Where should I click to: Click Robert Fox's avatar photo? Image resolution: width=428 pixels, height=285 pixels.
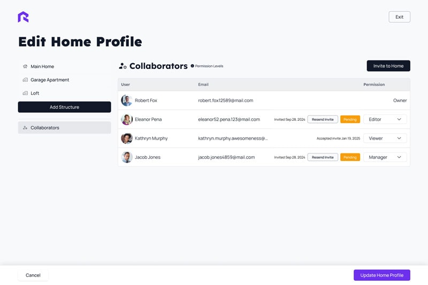(127, 101)
